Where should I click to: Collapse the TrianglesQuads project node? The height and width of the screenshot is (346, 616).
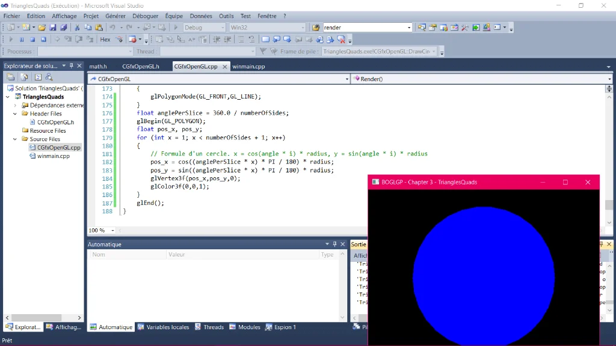(x=7, y=97)
